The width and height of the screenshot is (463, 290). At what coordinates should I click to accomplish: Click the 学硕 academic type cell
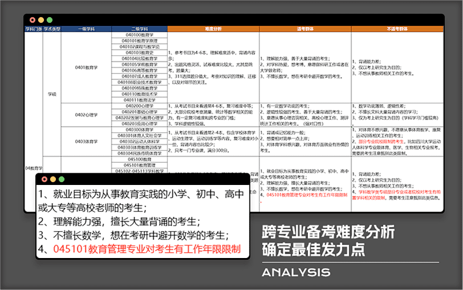(x=52, y=94)
